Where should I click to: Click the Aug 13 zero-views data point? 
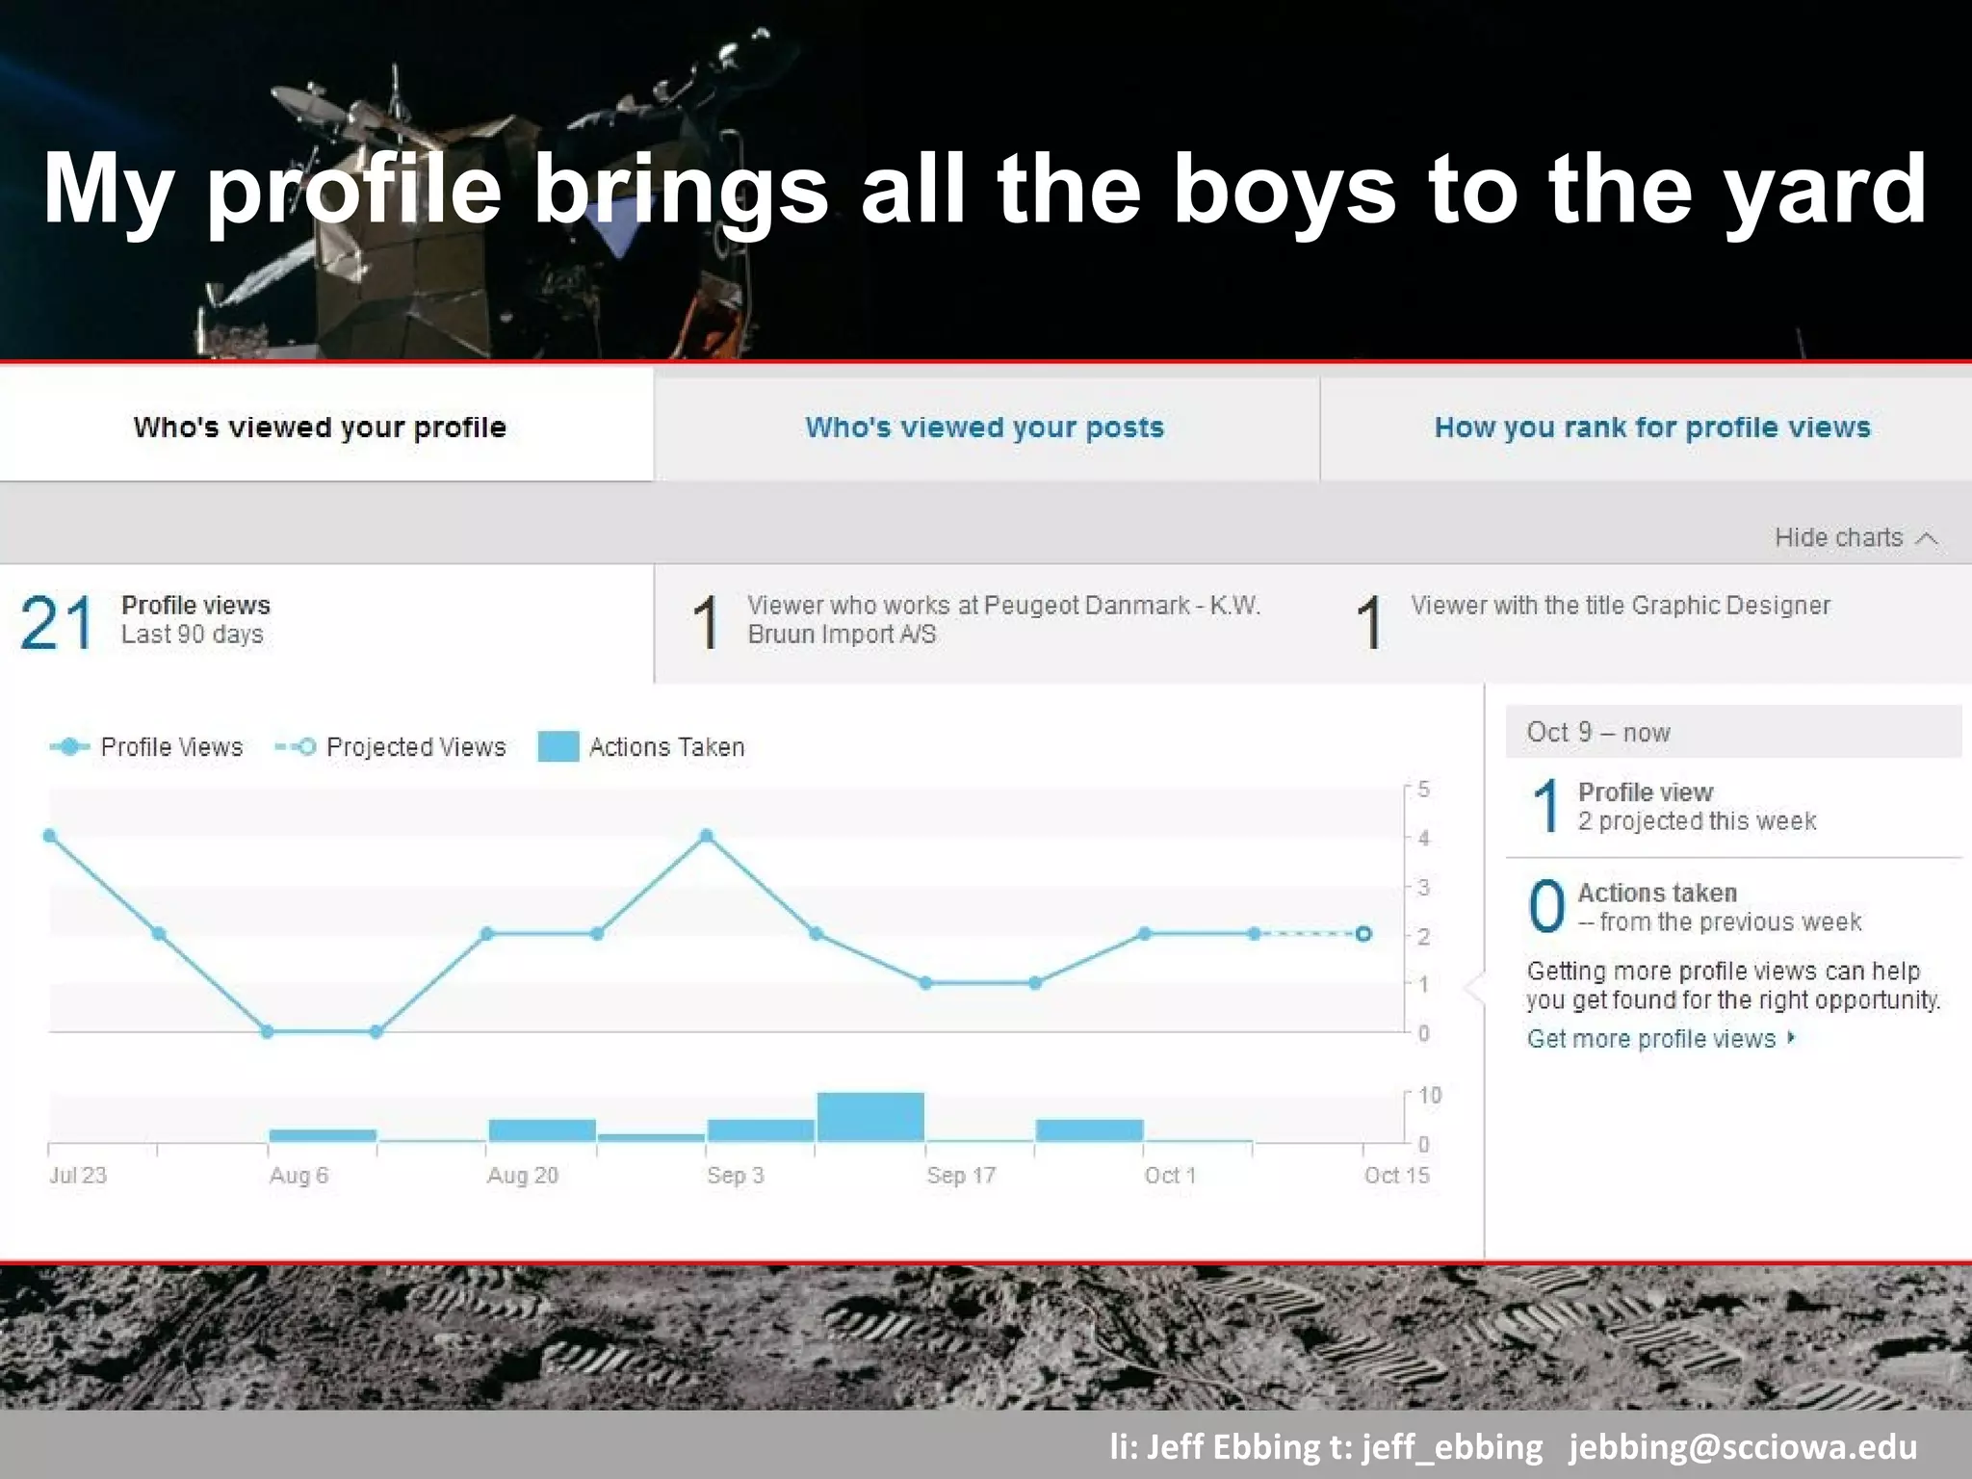tap(376, 1032)
